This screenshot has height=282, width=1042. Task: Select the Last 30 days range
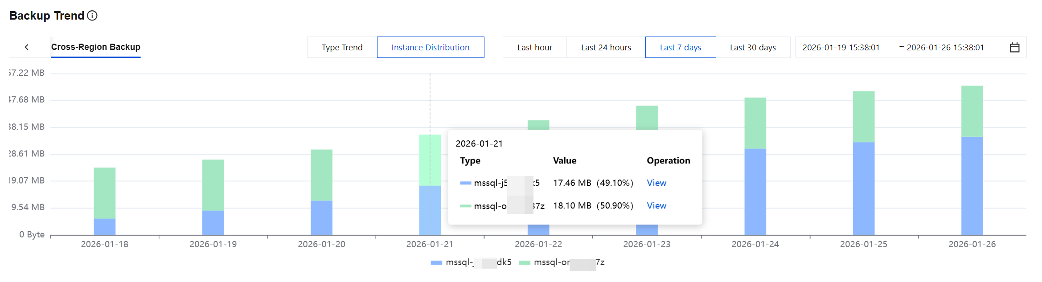click(753, 47)
